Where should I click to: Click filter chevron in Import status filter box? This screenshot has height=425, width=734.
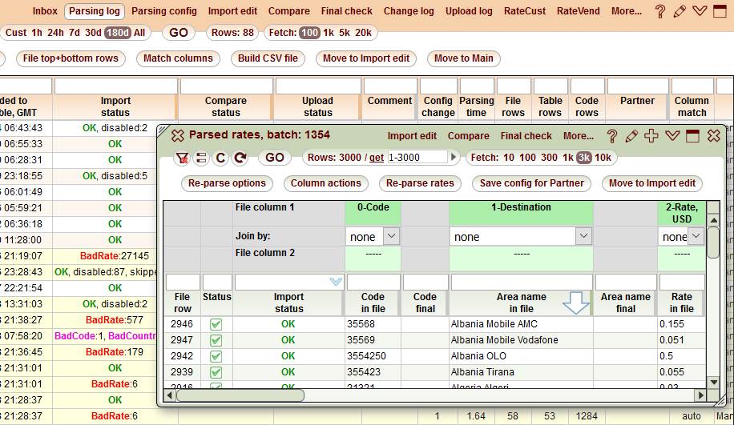point(336,282)
